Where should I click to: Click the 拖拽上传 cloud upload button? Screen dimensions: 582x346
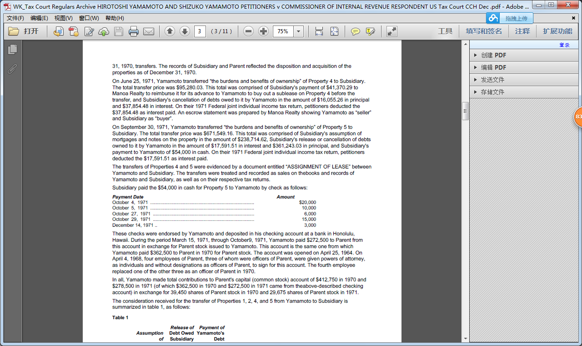click(x=517, y=18)
